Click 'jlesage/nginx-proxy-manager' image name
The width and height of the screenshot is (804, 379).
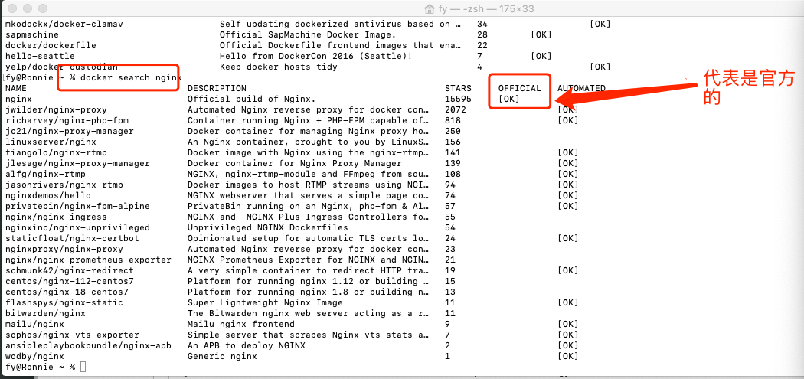[x=77, y=164]
